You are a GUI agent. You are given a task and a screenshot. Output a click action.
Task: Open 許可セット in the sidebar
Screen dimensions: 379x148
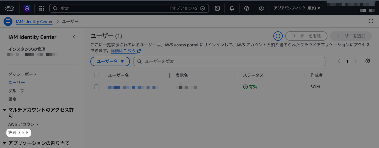[19, 133]
